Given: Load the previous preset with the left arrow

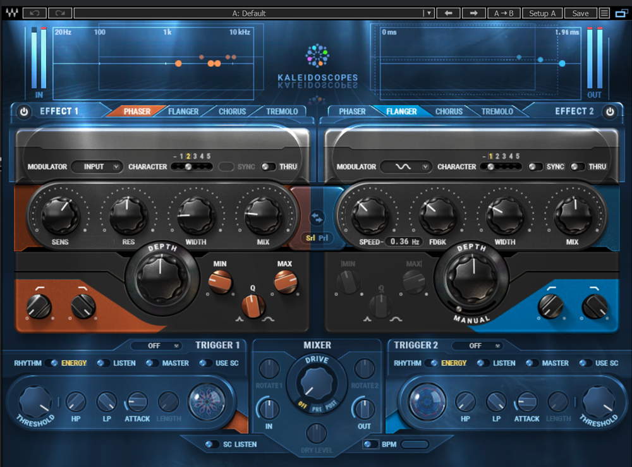Looking at the screenshot, I should 448,13.
